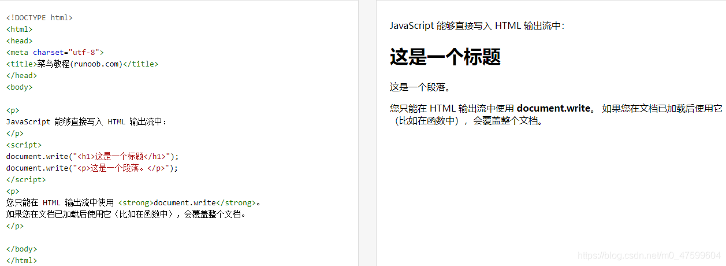Click the </body> closing tag line
This screenshot has width=726, height=266.
(21, 249)
